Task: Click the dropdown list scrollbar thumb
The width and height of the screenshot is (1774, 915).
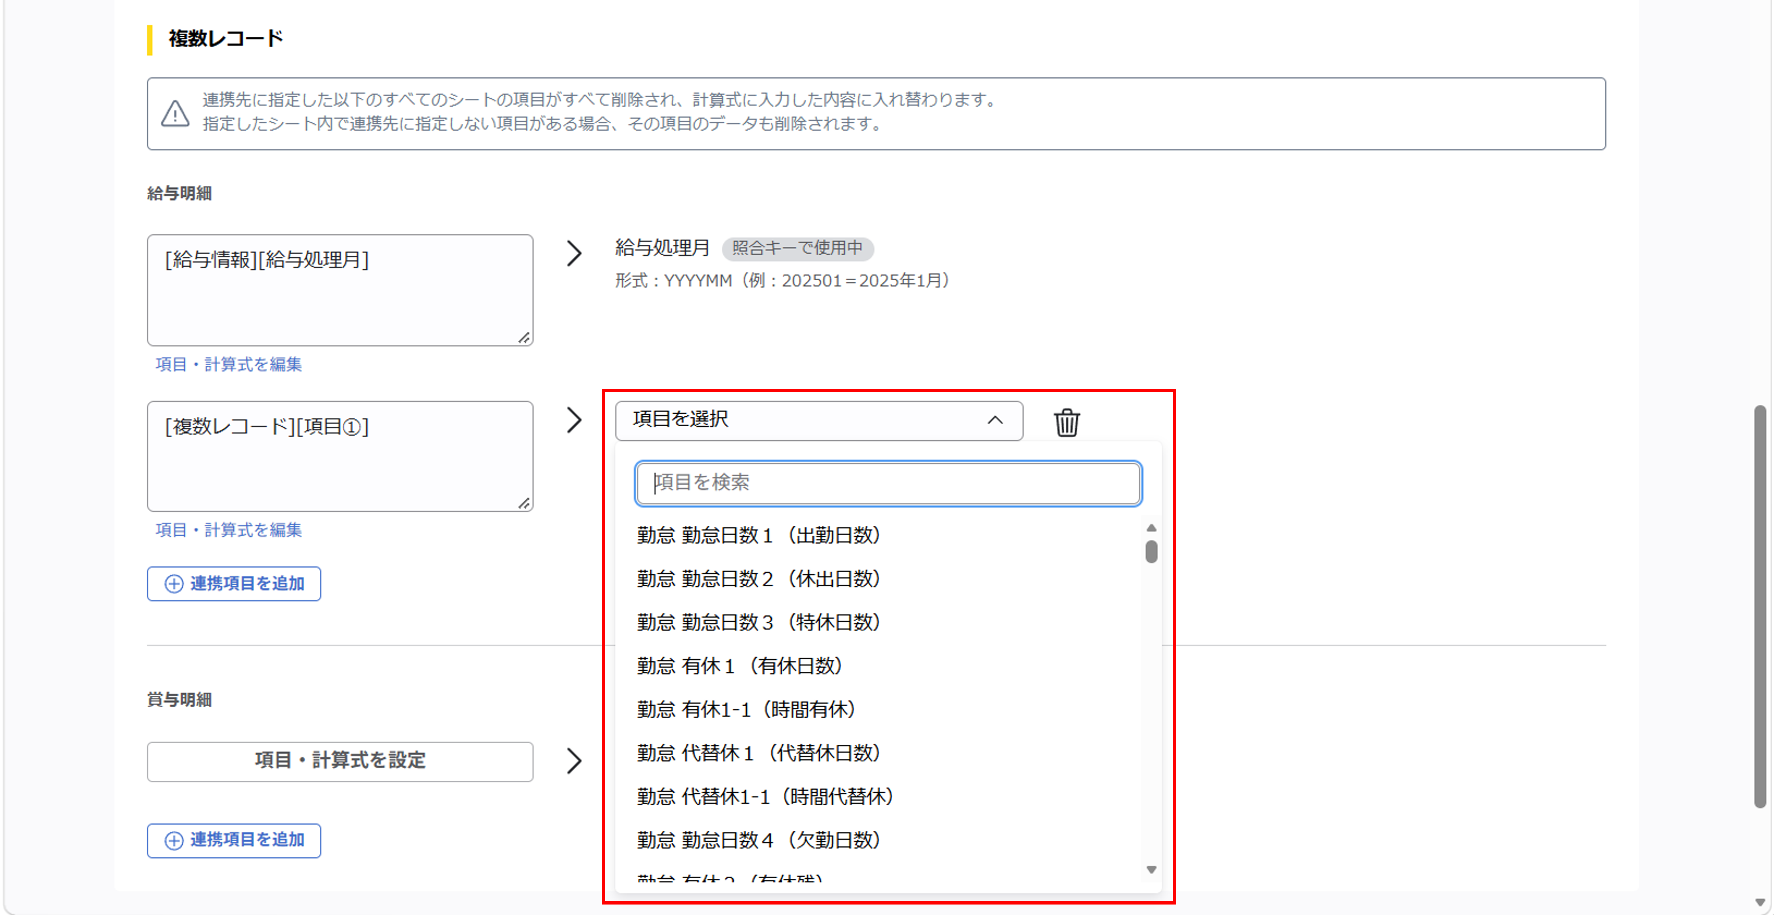Action: 1151,552
